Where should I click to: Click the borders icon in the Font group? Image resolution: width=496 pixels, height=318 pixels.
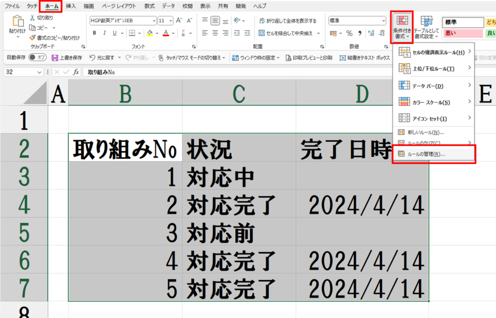(132, 33)
